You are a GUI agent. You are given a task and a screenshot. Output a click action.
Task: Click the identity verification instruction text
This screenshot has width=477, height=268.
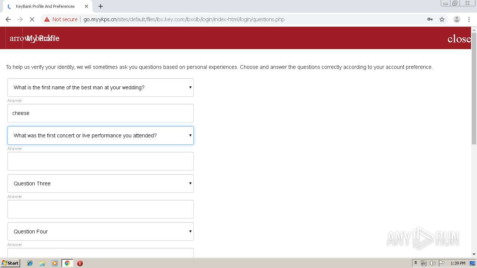click(219, 67)
